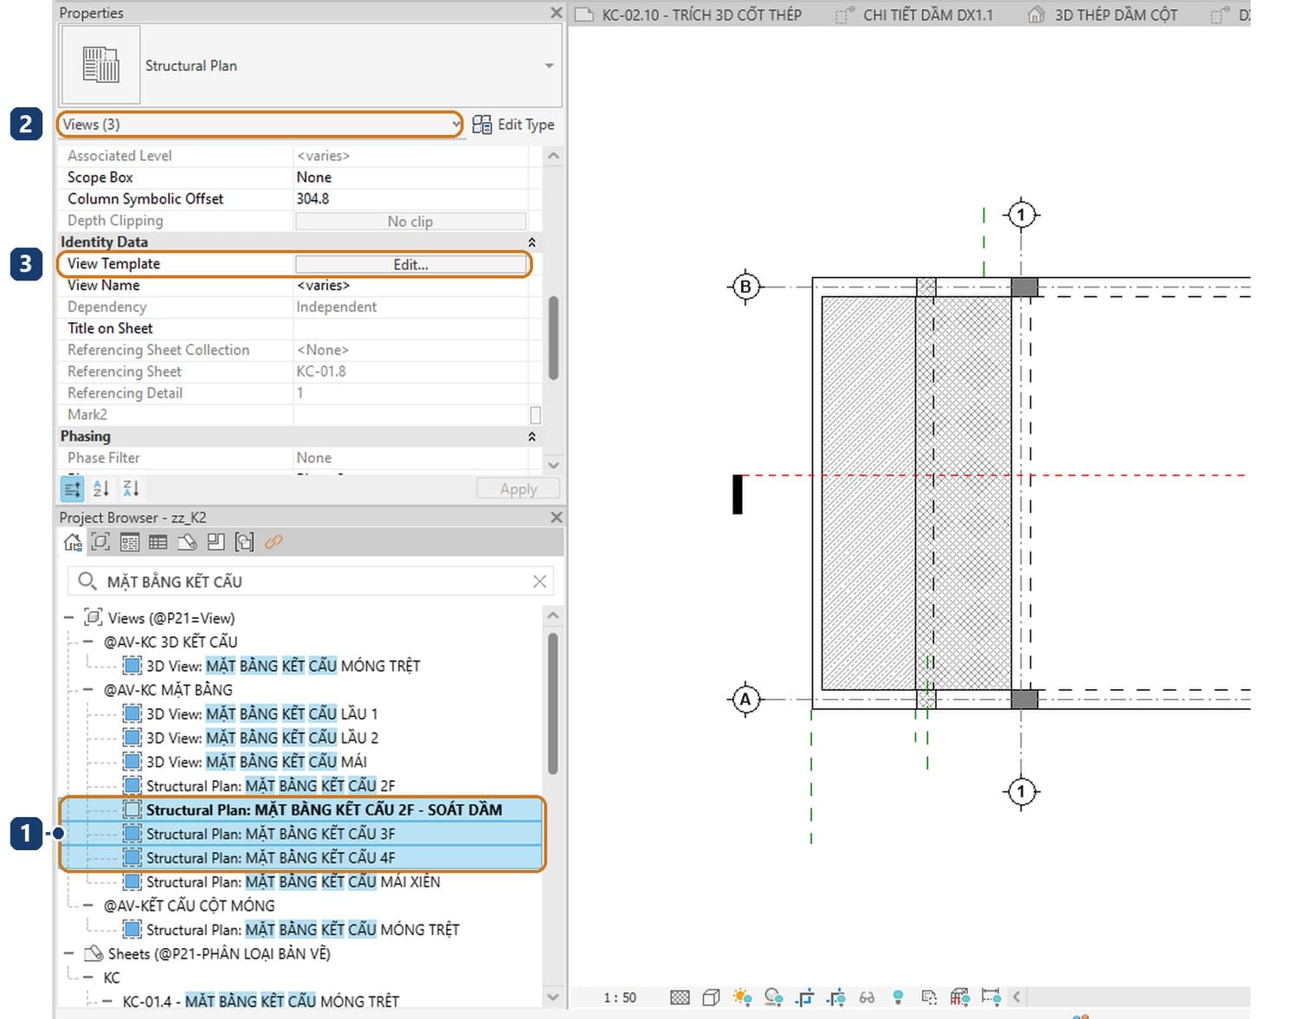Image resolution: width=1316 pixels, height=1019 pixels.
Task: Click the Project Browser schedules filter icon
Action: pyautogui.click(x=158, y=542)
